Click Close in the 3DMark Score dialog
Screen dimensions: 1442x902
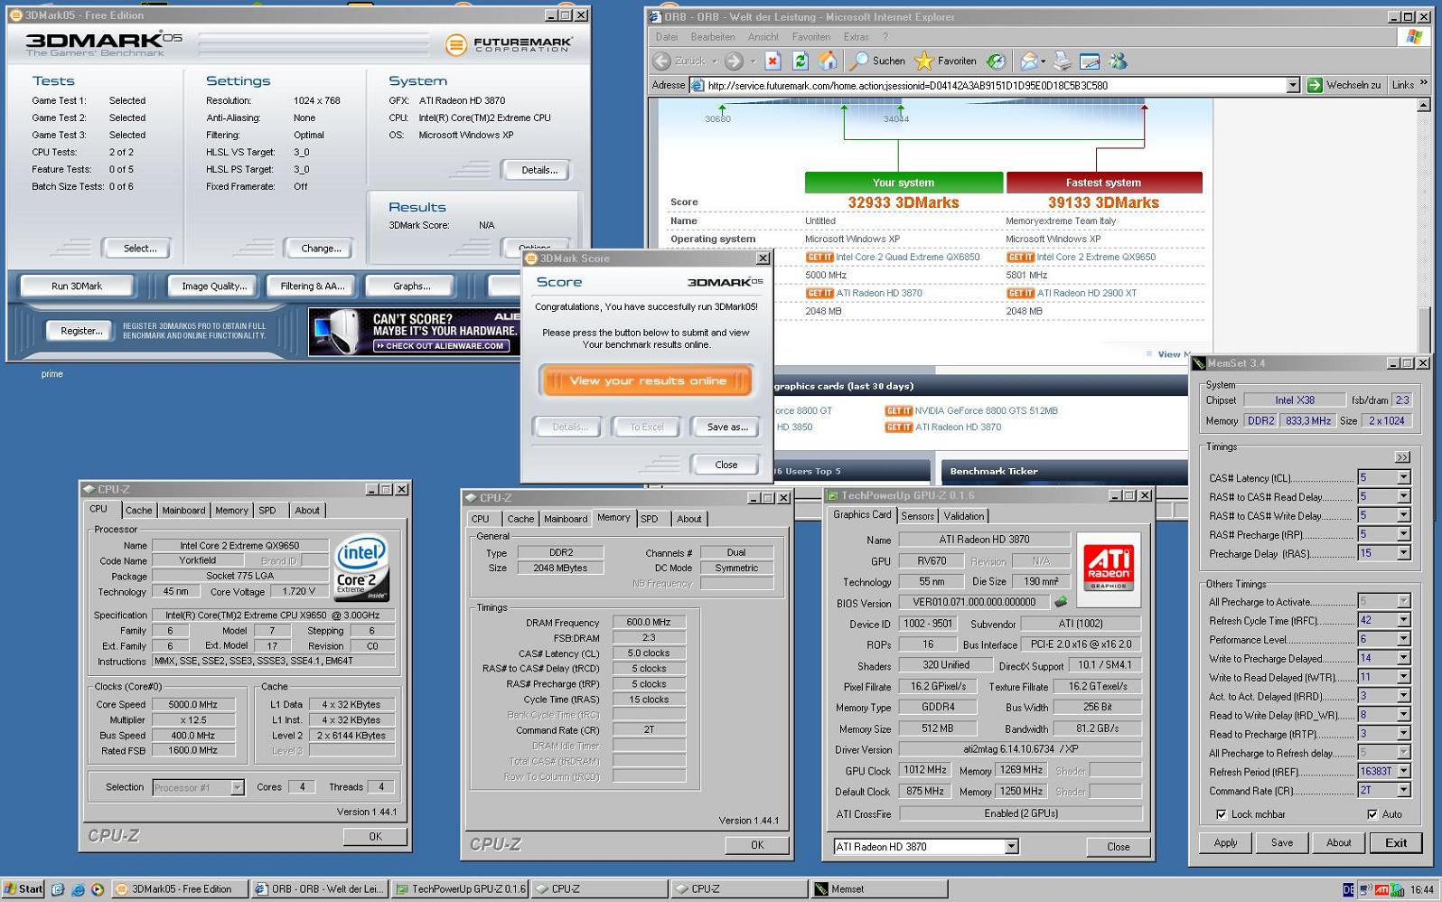(x=726, y=465)
